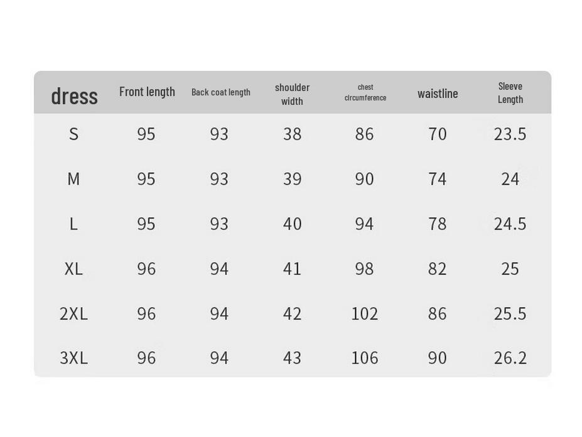Select the "shoulder width" column header
The image size is (582, 437).
[292, 94]
